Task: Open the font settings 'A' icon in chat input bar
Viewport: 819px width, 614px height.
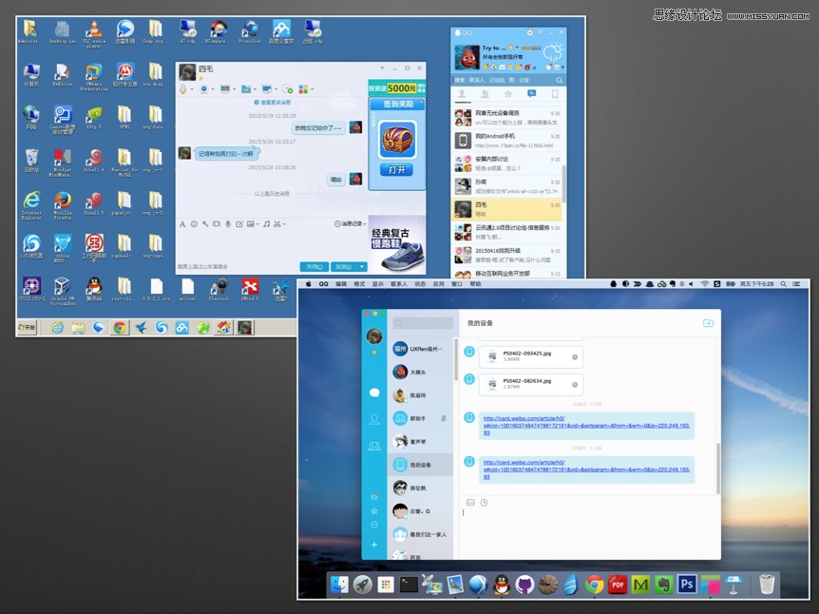Action: [182, 224]
